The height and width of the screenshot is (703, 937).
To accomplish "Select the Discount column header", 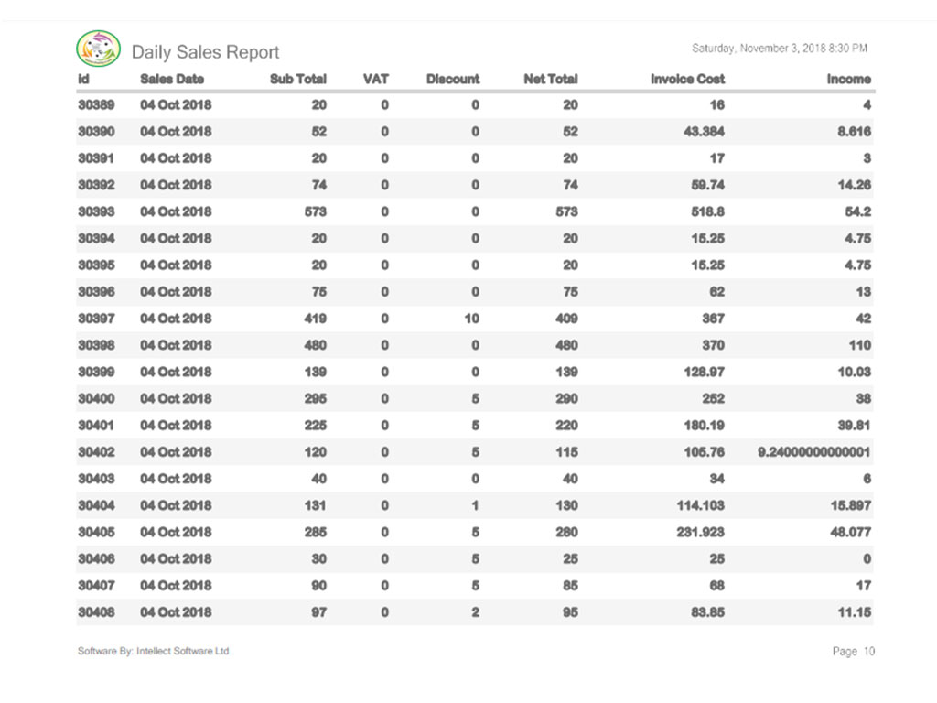I will pos(452,79).
